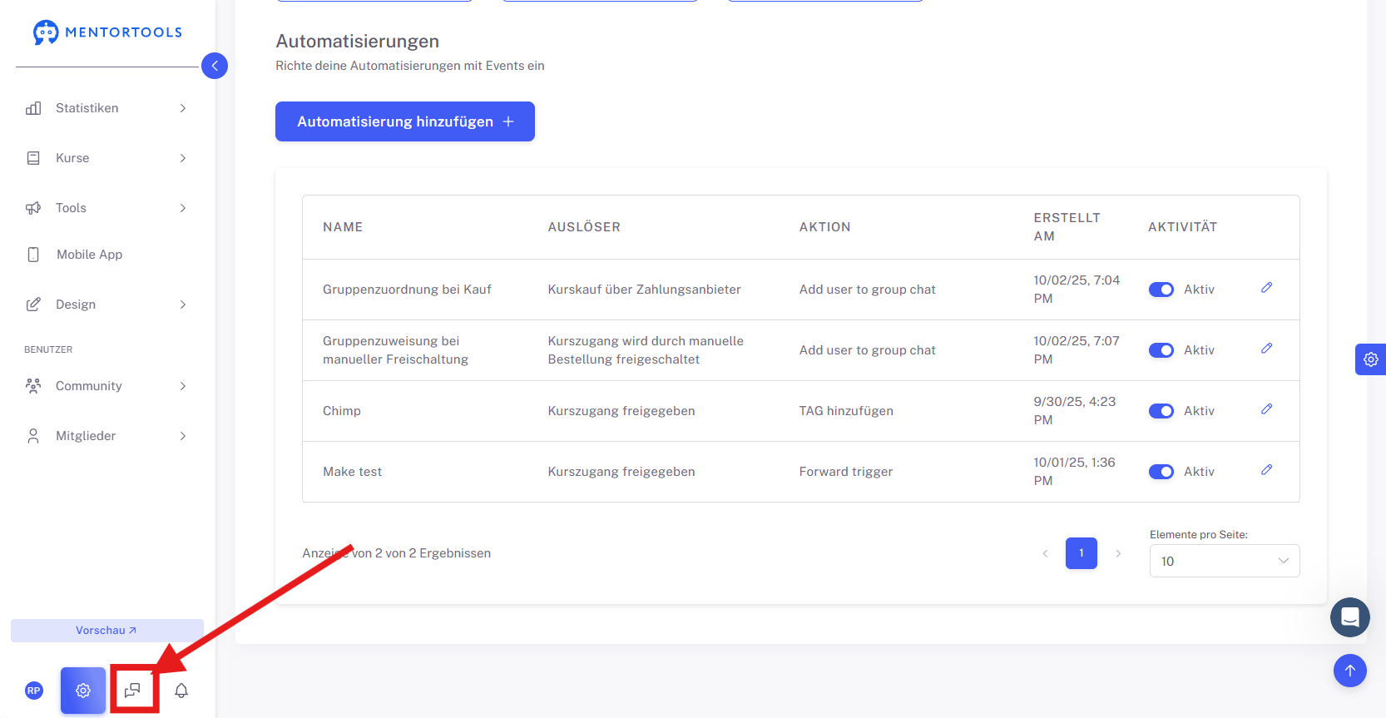Screen dimensions: 1386x718
Task: Click the Design pencil icon
Action: pyautogui.click(x=33, y=305)
